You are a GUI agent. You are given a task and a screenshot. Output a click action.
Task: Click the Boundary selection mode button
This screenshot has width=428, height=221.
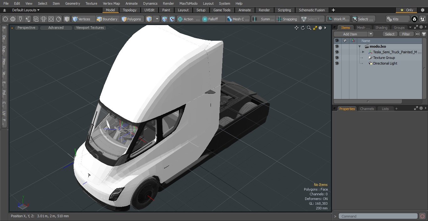pyautogui.click(x=107, y=19)
